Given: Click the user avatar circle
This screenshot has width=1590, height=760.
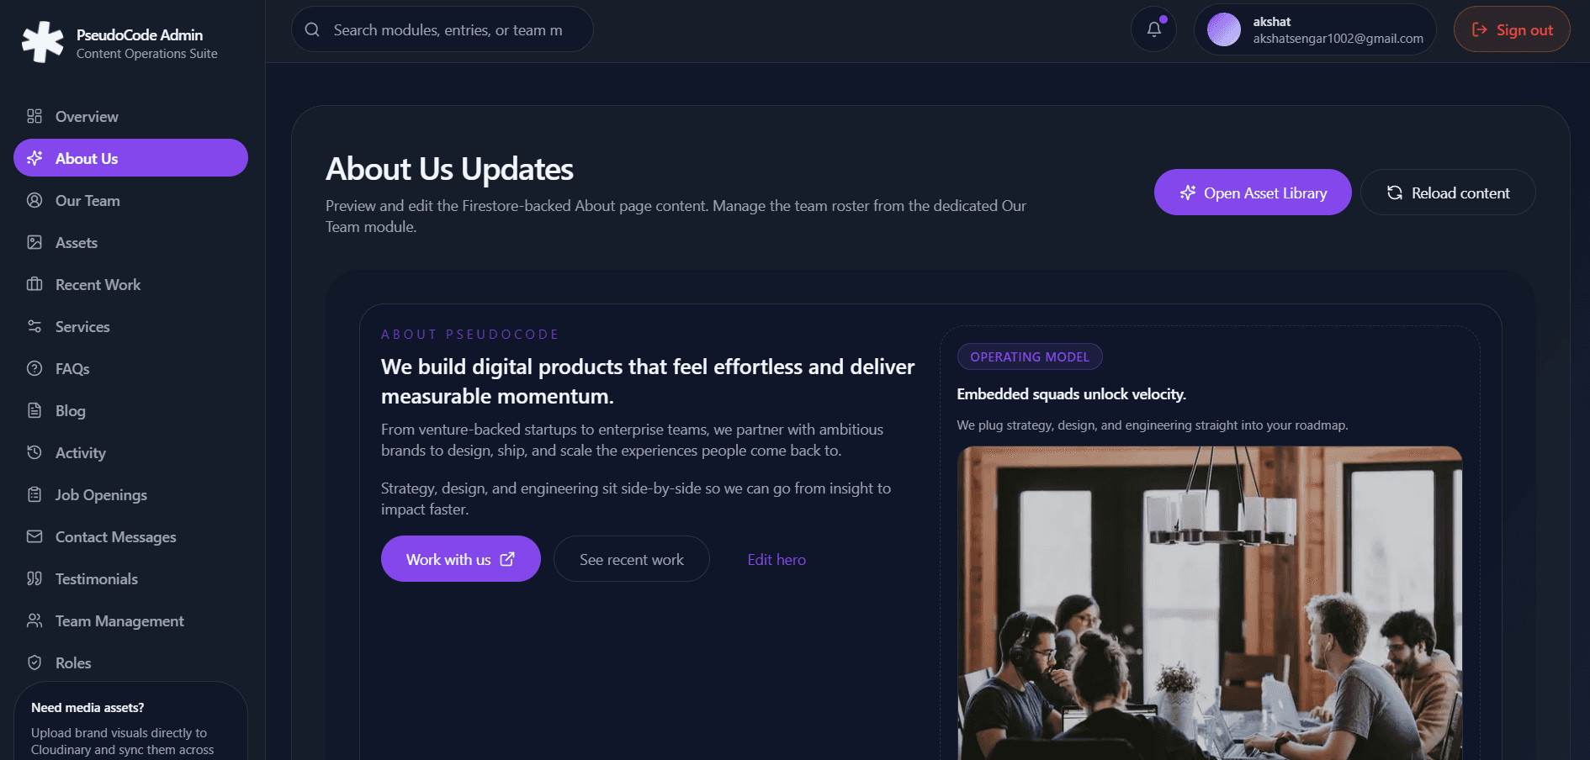Looking at the screenshot, I should (x=1224, y=29).
